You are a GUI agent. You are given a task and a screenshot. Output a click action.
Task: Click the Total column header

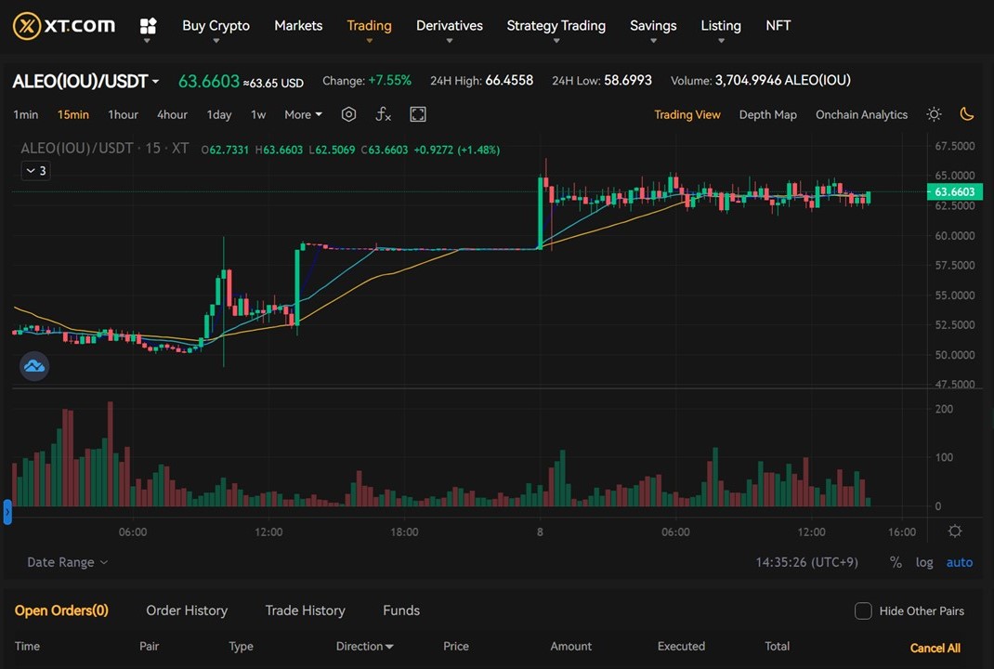pyautogui.click(x=778, y=646)
